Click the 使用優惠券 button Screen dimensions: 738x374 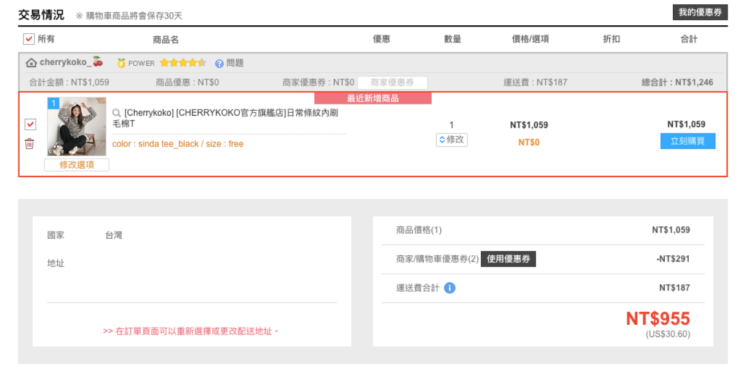(508, 259)
